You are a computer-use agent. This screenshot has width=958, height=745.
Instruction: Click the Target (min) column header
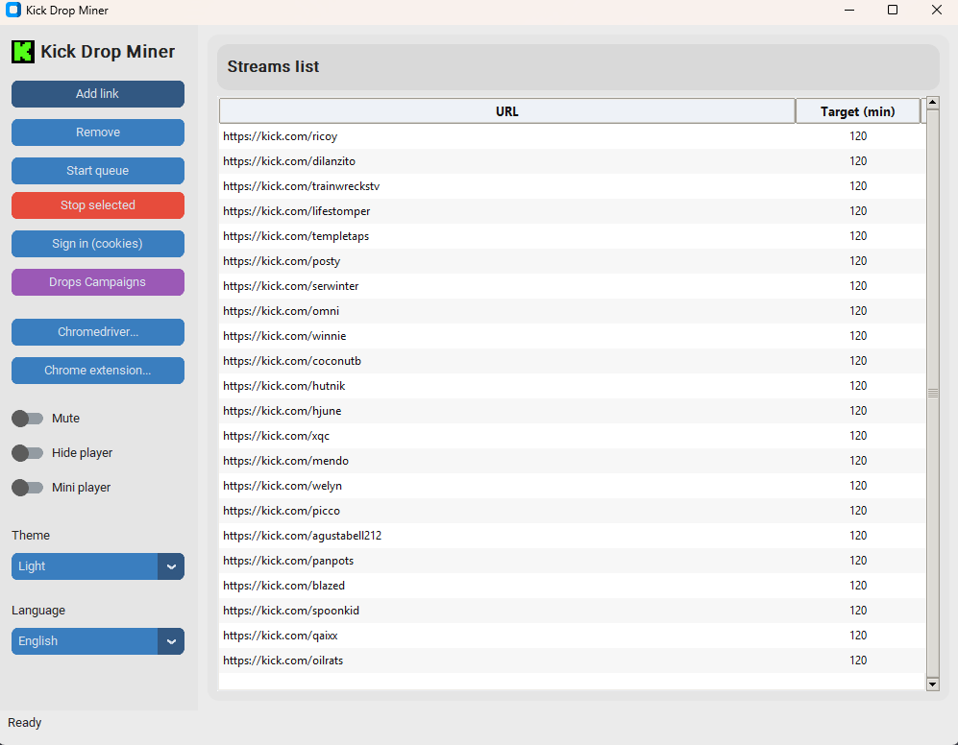tap(858, 111)
